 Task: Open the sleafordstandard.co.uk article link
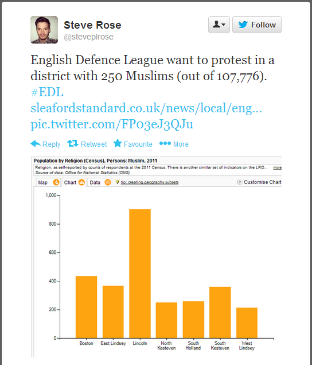(x=146, y=108)
